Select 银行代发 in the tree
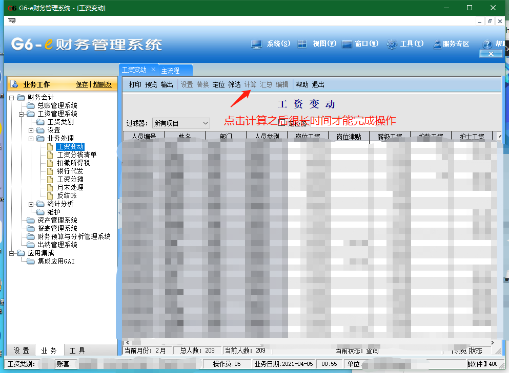 point(70,171)
